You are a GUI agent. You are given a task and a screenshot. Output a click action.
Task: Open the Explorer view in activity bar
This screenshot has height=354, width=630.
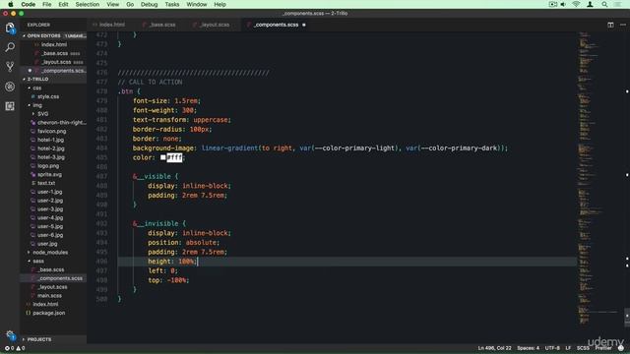10,28
